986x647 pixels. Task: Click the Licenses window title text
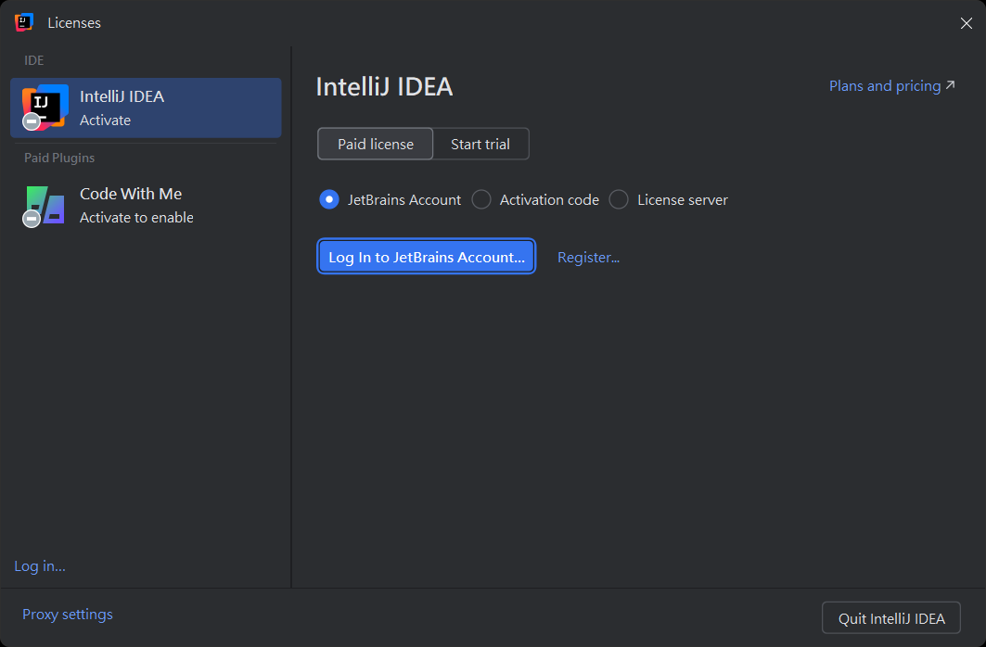74,22
